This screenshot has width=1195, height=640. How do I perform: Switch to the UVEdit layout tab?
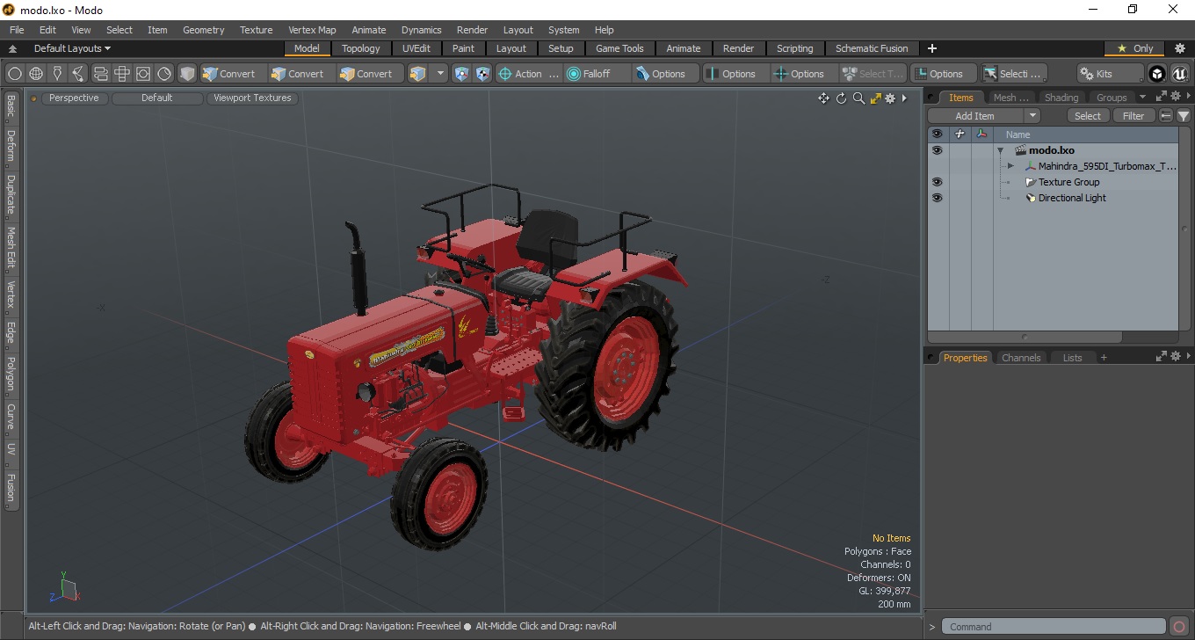(x=416, y=48)
